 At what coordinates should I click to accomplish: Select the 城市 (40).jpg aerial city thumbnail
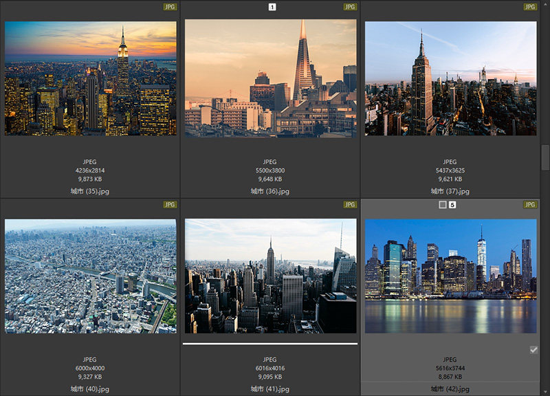(91, 276)
